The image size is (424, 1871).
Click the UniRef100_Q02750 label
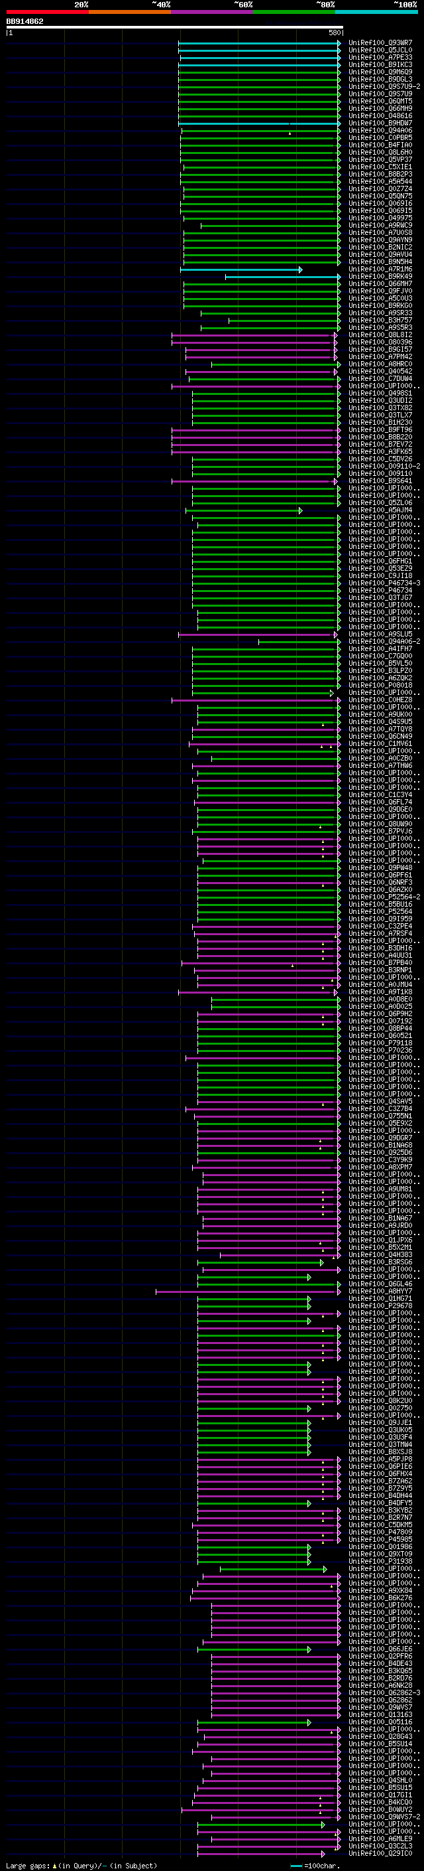point(380,1408)
